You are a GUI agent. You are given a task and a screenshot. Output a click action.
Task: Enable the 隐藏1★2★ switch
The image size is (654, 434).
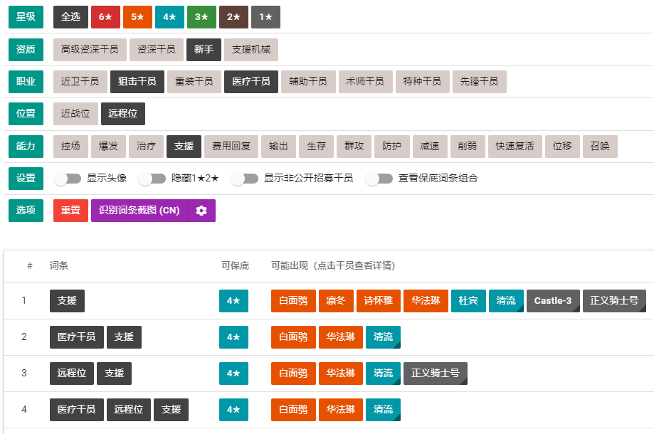click(x=152, y=180)
